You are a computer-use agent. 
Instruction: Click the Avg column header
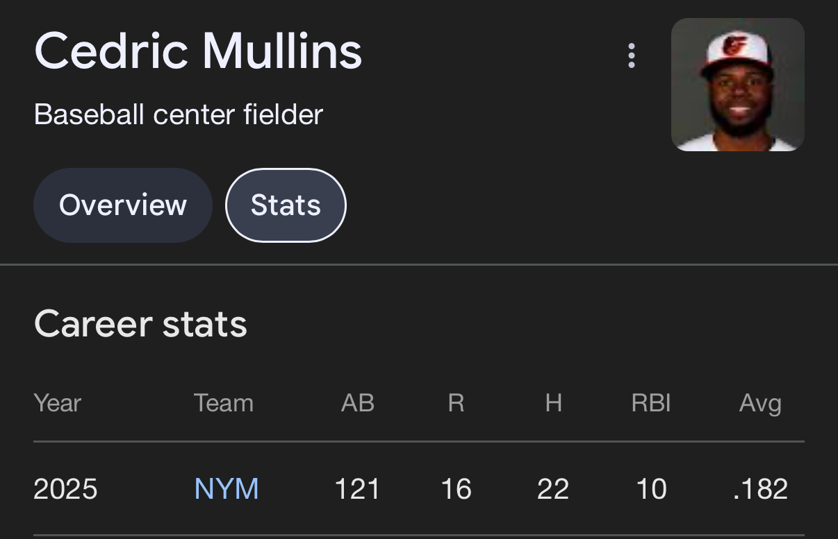pyautogui.click(x=760, y=403)
